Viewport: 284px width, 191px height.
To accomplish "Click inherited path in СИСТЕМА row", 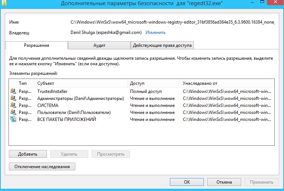I will coord(227,105).
